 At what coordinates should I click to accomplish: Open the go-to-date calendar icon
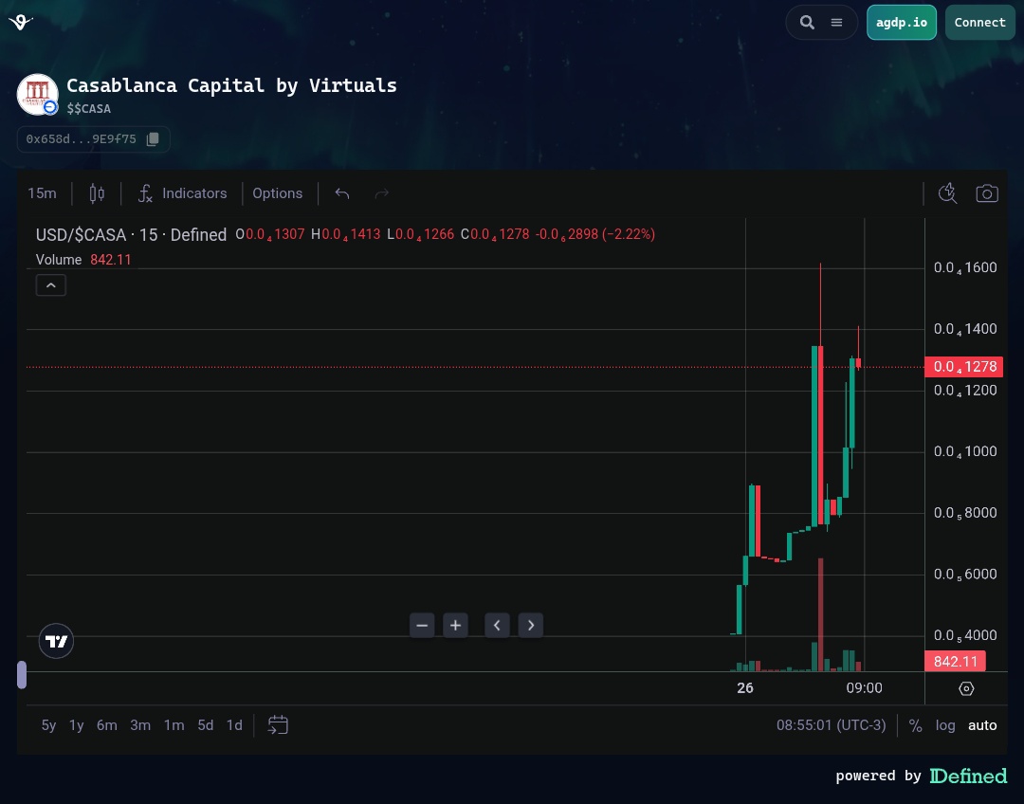point(278,725)
